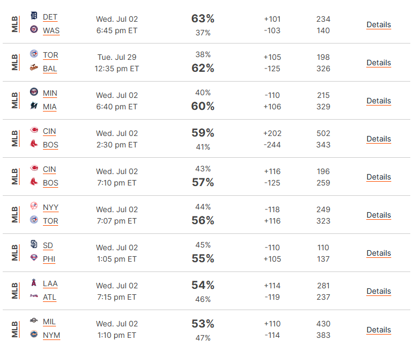
Task: Open Details for the 2:30 pm CIN-BOS game
Action: [379, 139]
